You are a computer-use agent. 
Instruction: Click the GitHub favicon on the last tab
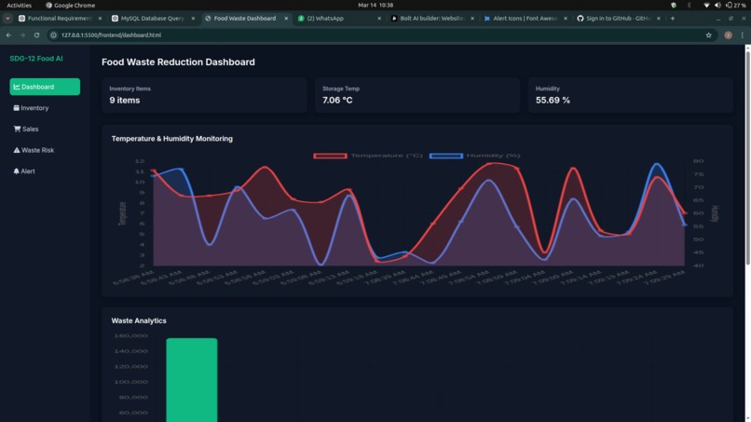coord(580,19)
